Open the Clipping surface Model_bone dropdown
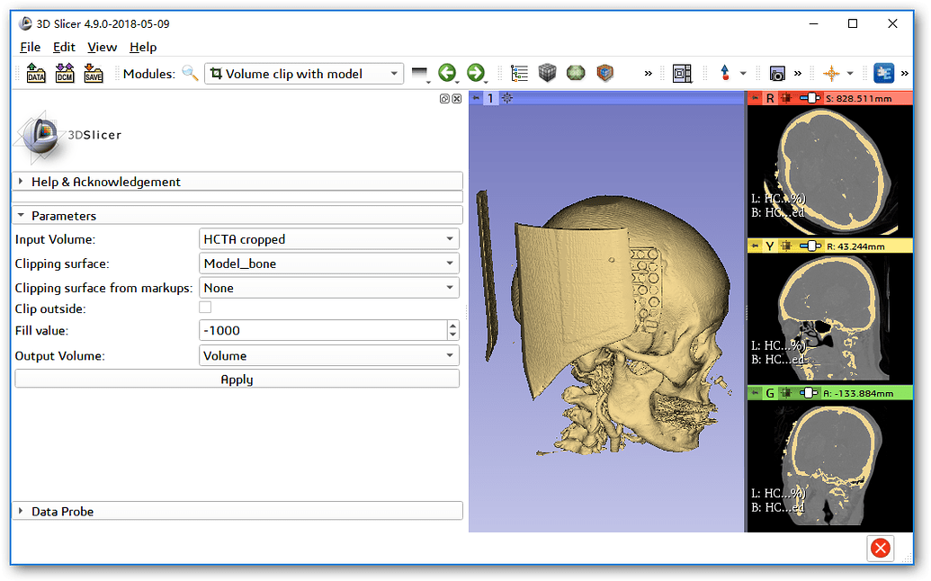Image resolution: width=931 pixels, height=581 pixels. [x=328, y=264]
